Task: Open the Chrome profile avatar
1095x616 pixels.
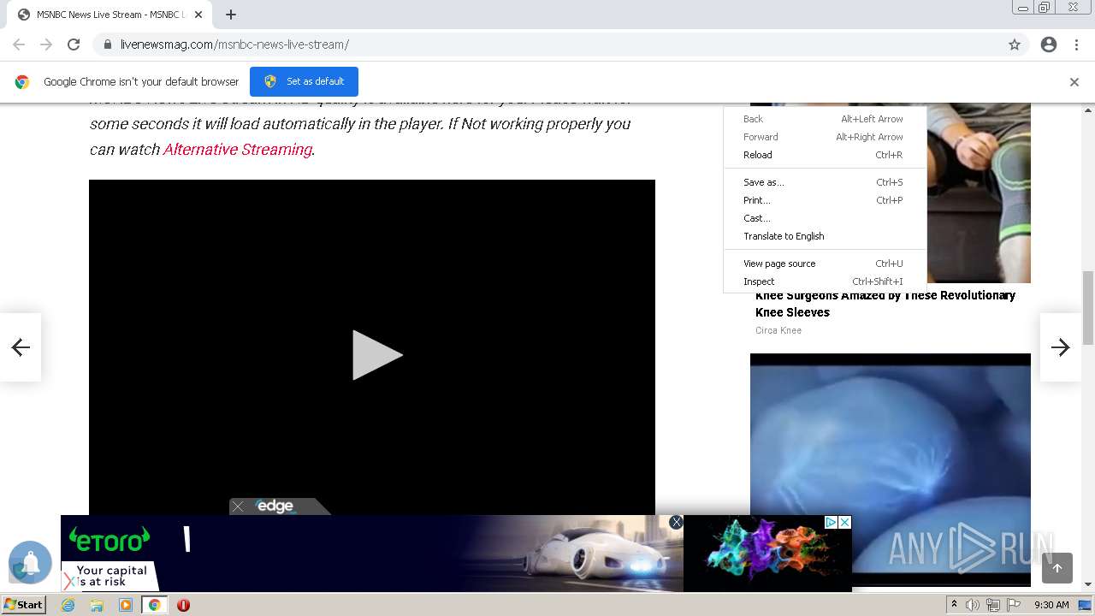Action: click(1049, 44)
